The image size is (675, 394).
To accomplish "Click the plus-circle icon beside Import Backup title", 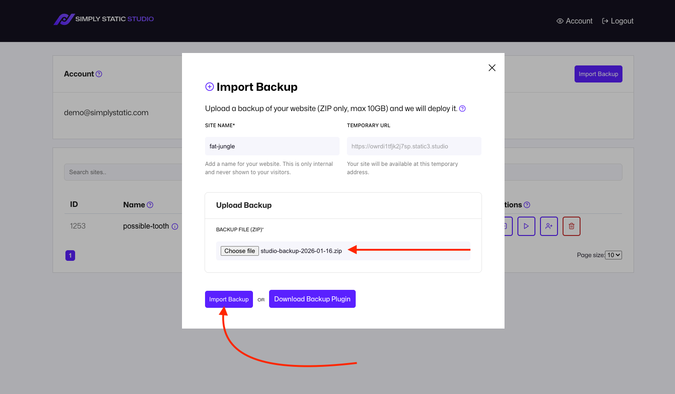I will (210, 87).
